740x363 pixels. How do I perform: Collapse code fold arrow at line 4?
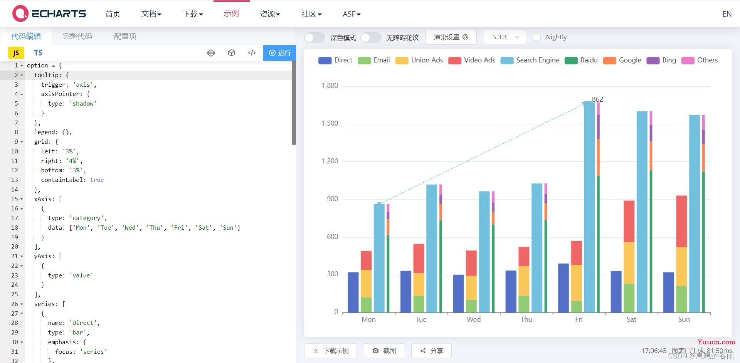[x=22, y=94]
